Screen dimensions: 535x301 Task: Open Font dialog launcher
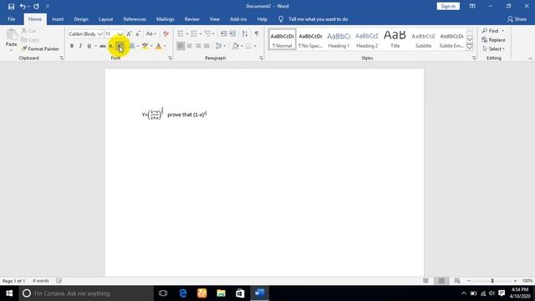point(170,59)
